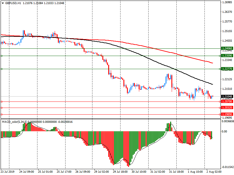Click the 31 Jul 02:00 time axis label
The height and width of the screenshot is (175, 234).
click(x=158, y=172)
